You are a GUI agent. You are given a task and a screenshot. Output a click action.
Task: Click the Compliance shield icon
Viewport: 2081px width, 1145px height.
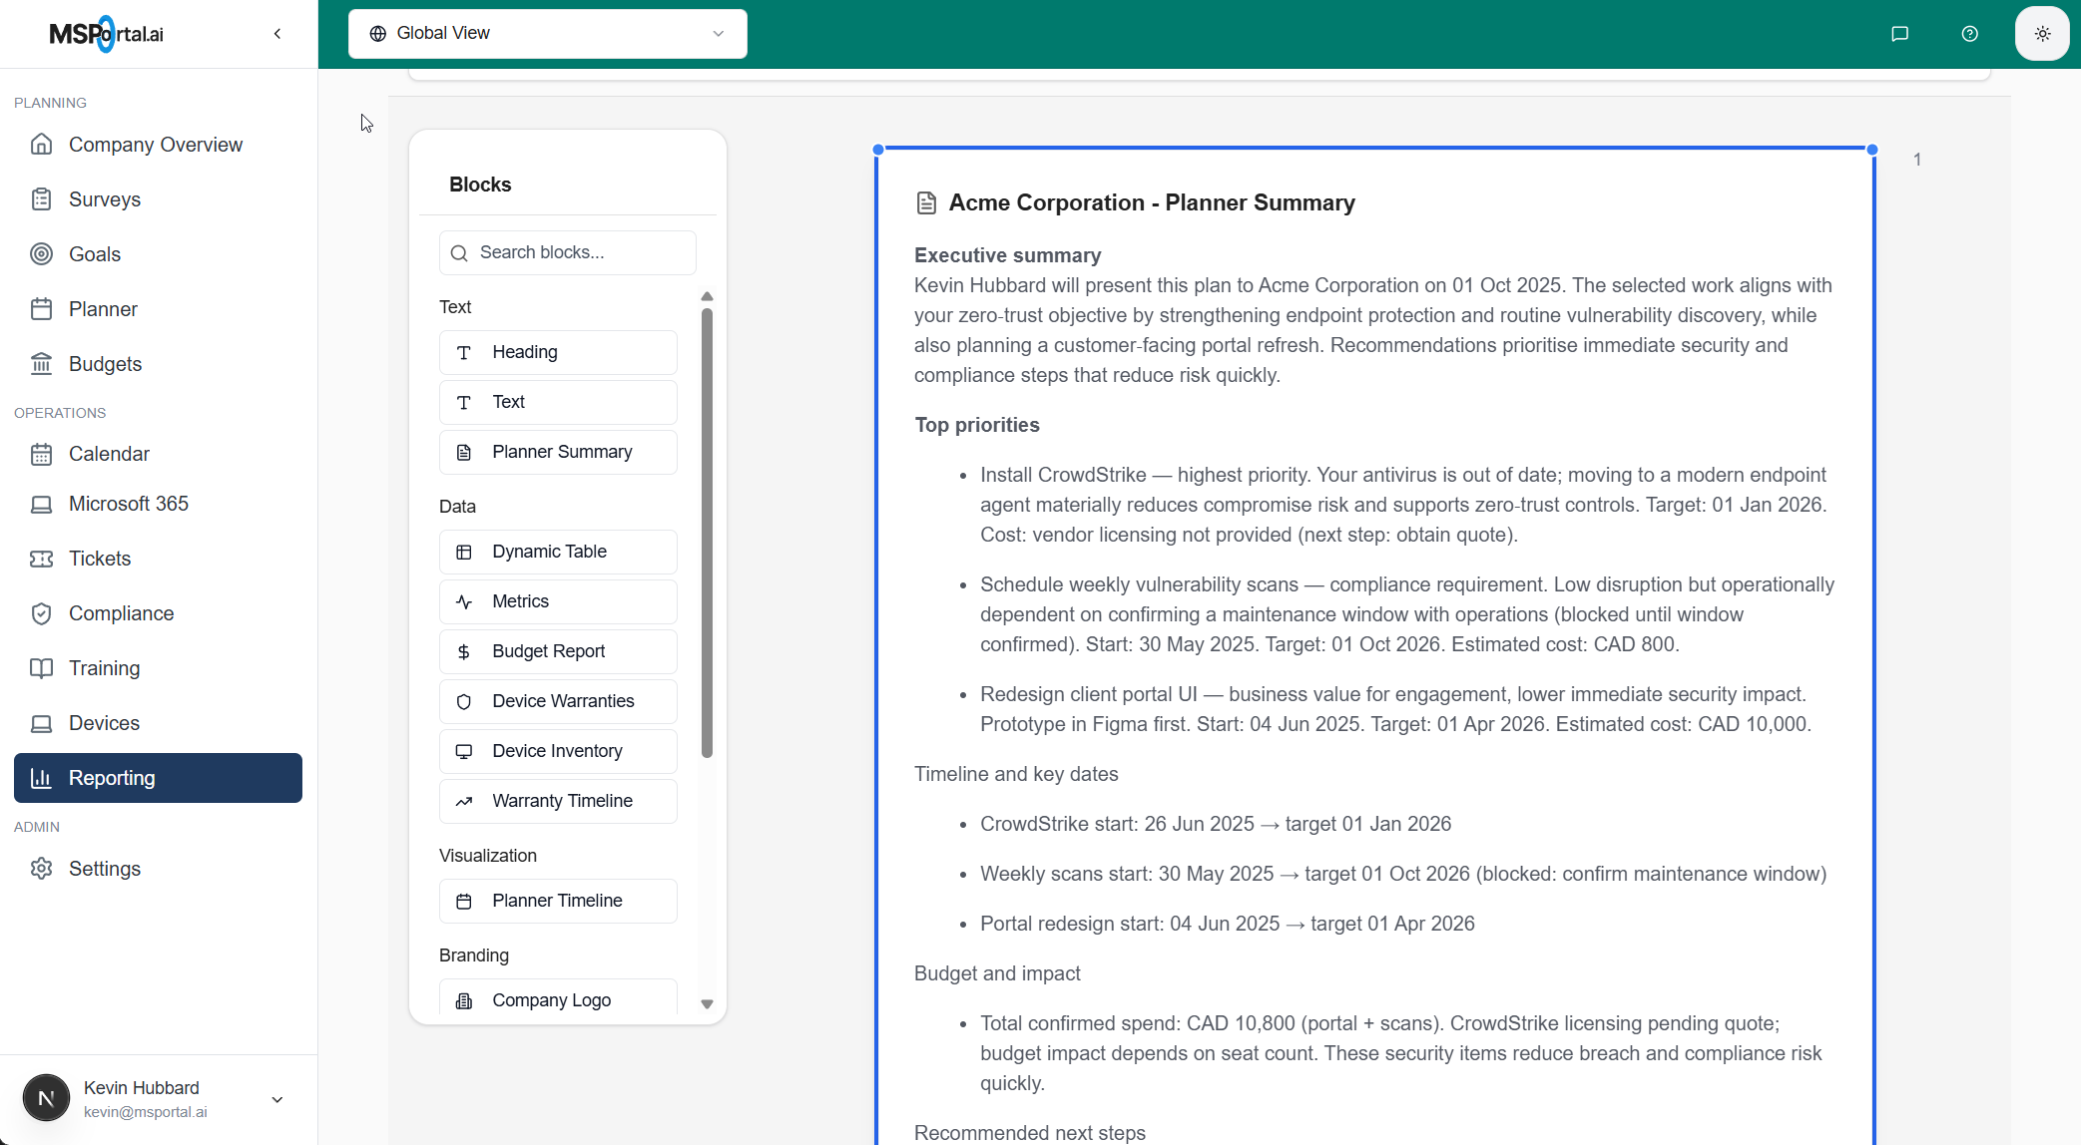[41, 613]
